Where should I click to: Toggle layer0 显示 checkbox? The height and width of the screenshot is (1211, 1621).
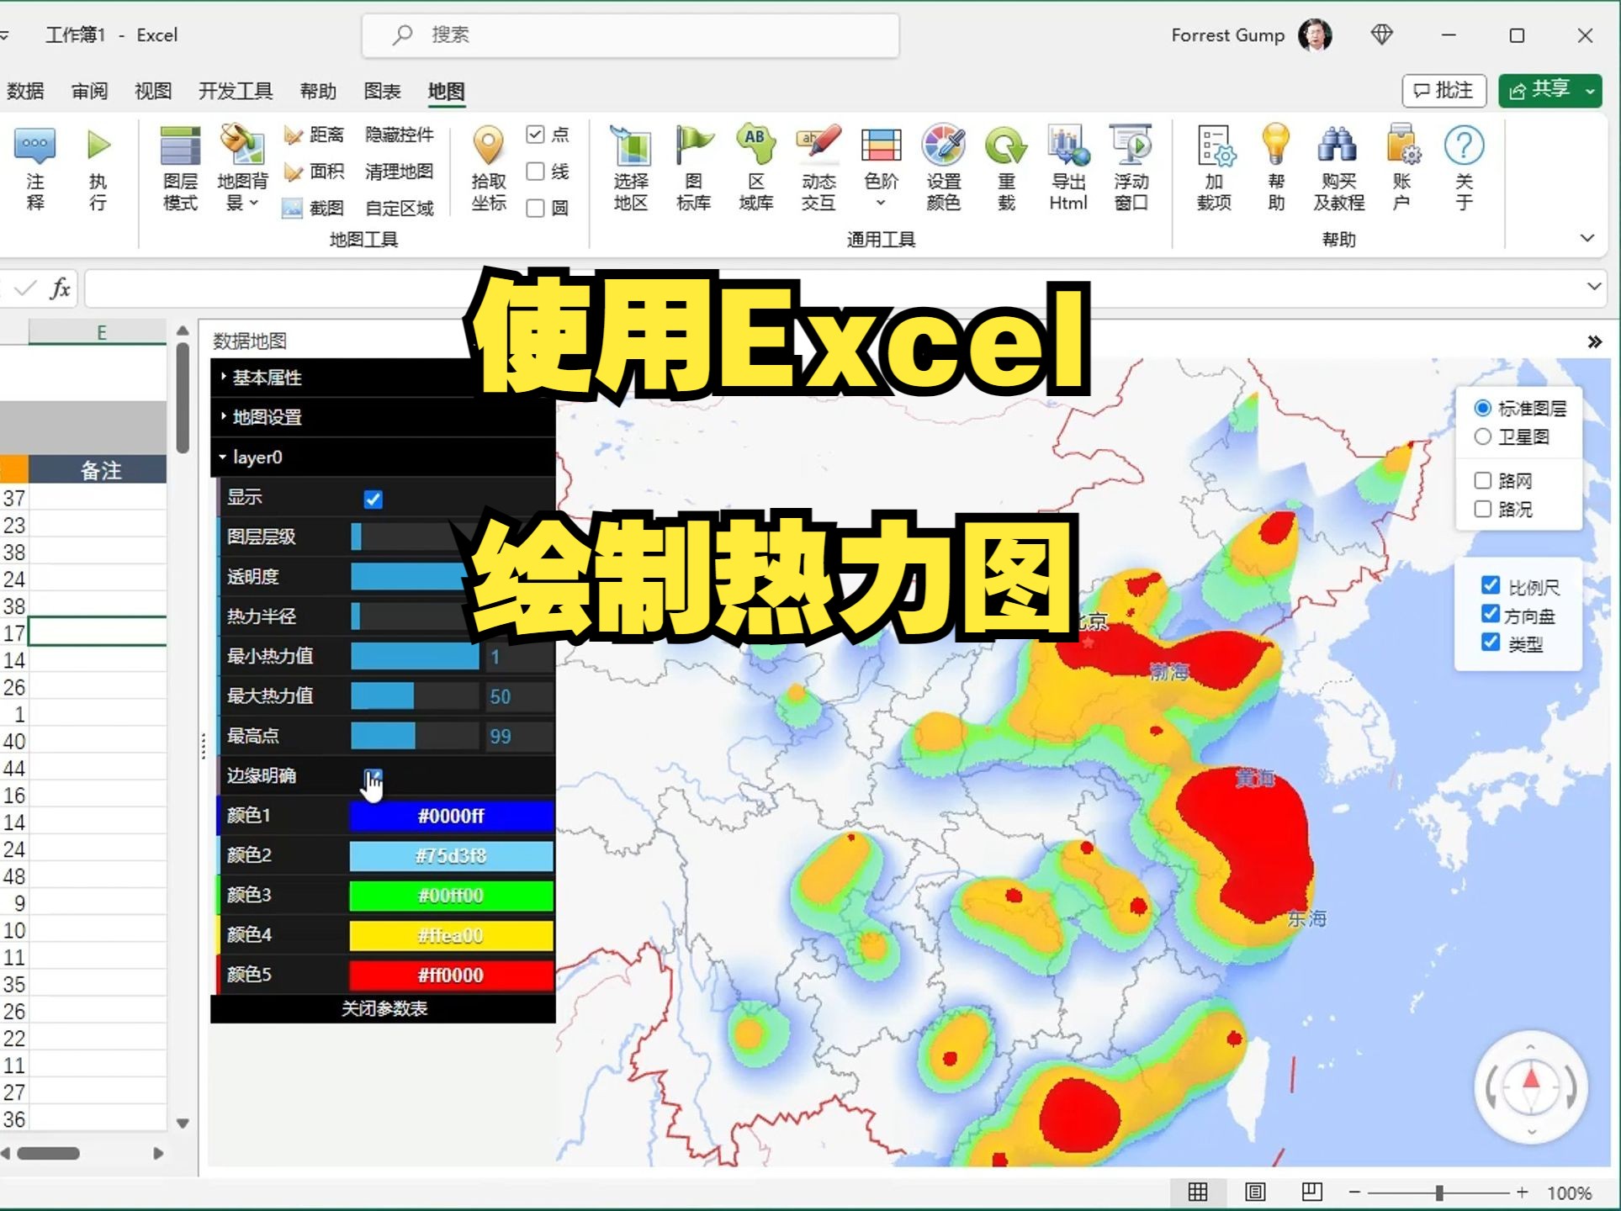(x=373, y=499)
